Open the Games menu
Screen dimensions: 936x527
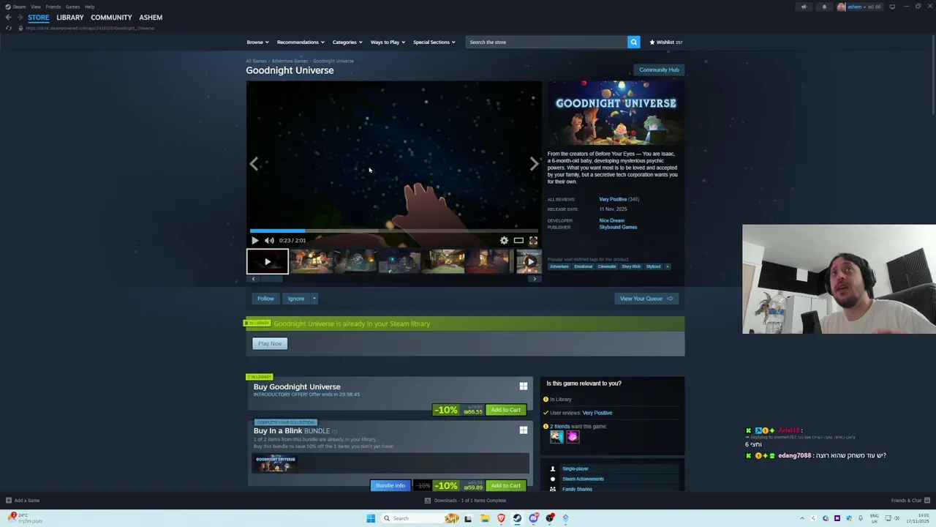72,7
